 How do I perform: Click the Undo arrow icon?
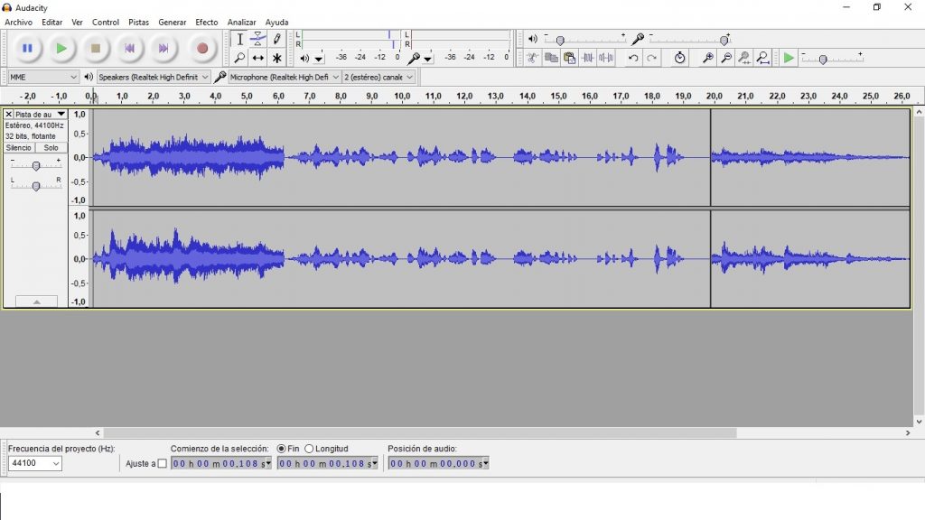633,58
